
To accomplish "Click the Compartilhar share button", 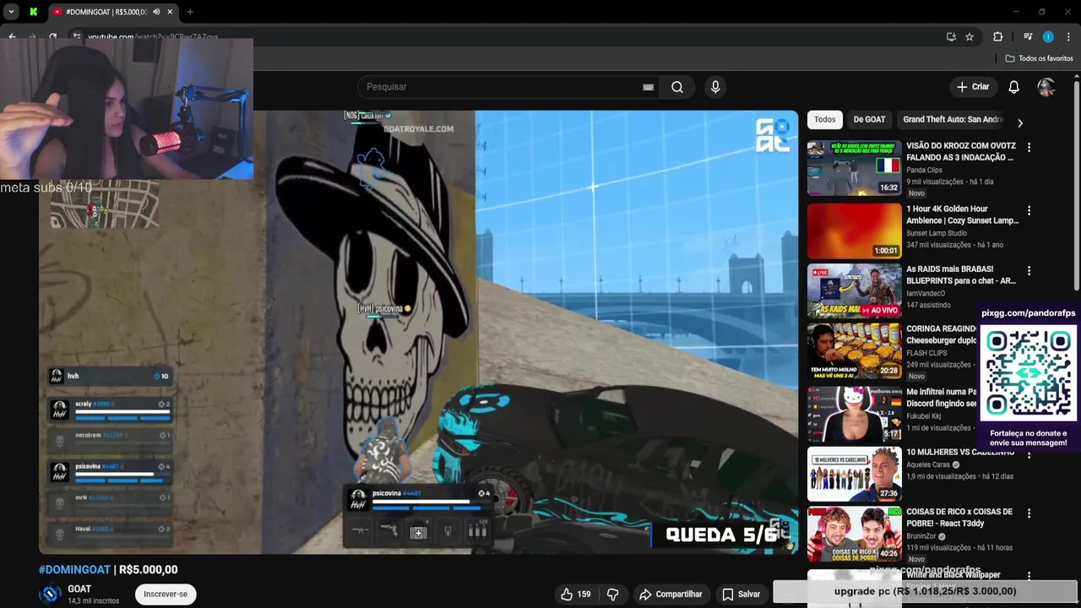I will point(671,594).
